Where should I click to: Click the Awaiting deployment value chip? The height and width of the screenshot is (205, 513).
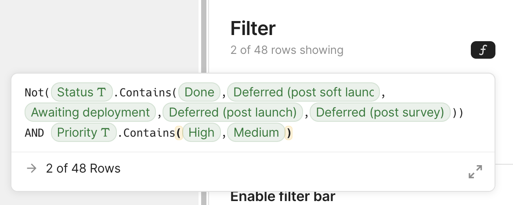tap(90, 113)
